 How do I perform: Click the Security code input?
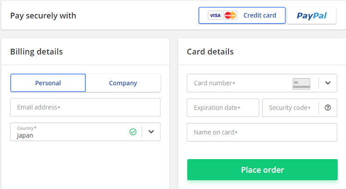pos(290,108)
